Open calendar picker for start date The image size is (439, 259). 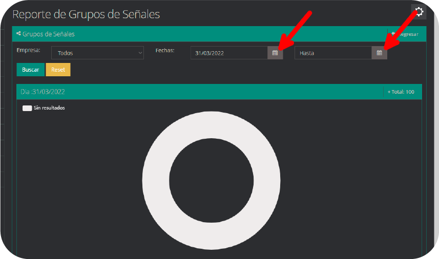(x=275, y=53)
